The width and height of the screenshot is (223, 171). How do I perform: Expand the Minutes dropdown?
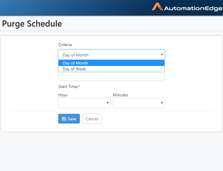point(139,103)
